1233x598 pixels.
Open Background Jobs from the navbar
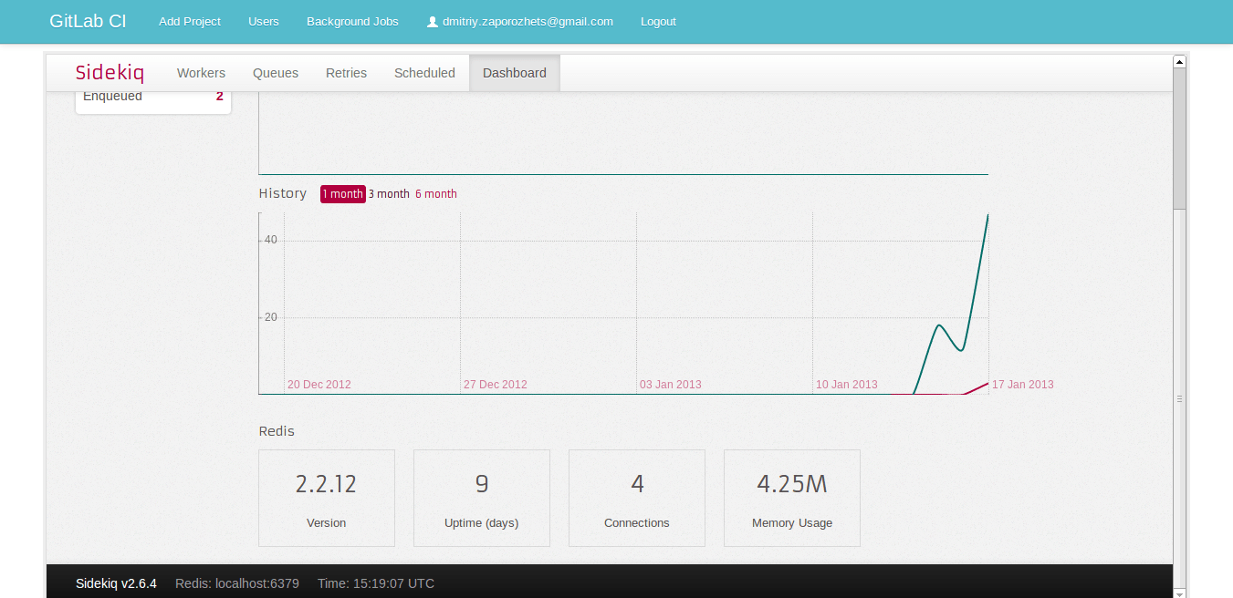coord(352,21)
